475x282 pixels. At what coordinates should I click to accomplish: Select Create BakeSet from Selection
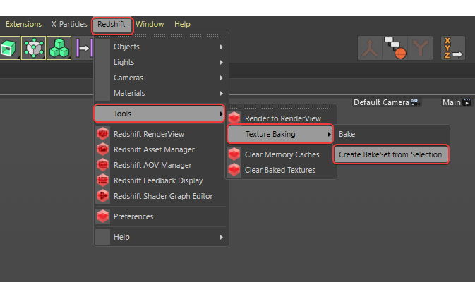pos(391,154)
